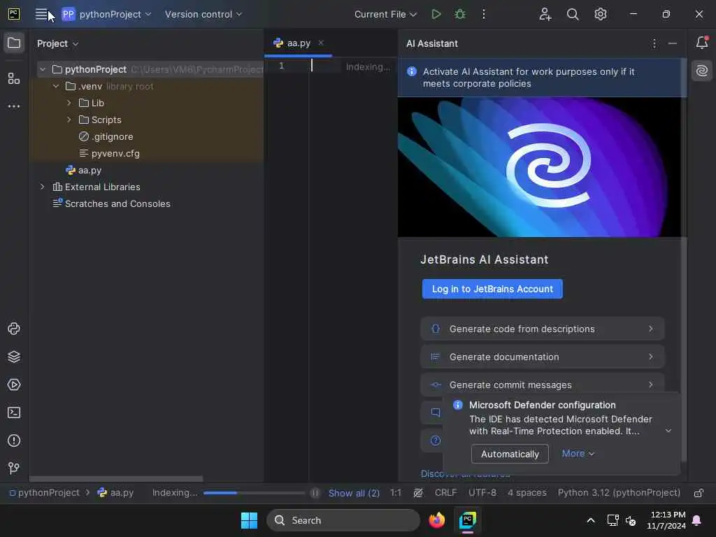Click 4 spaces indent setting
This screenshot has height=537, width=716.
527,493
